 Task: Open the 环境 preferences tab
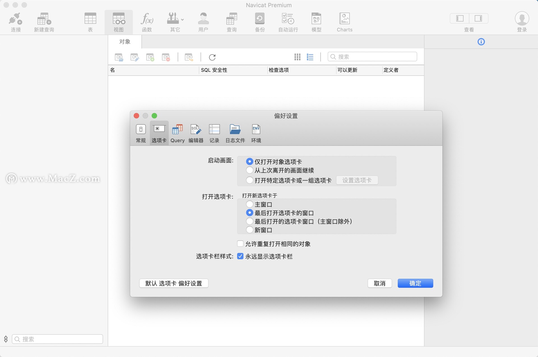pyautogui.click(x=256, y=133)
